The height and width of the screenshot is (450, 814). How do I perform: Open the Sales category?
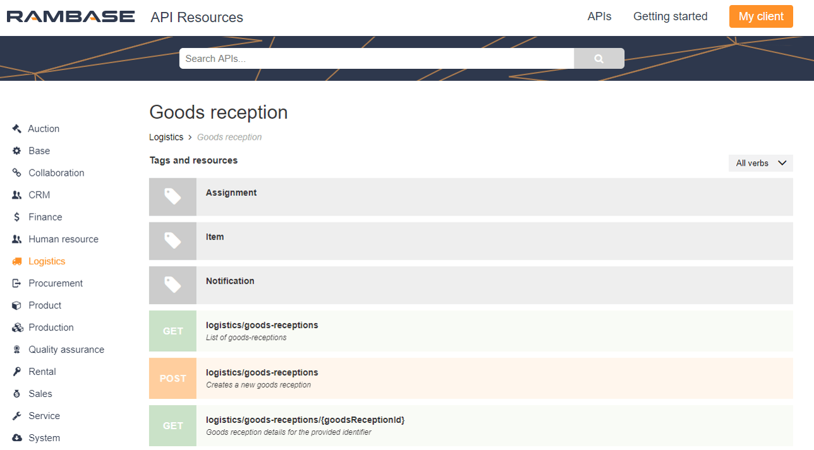(40, 394)
